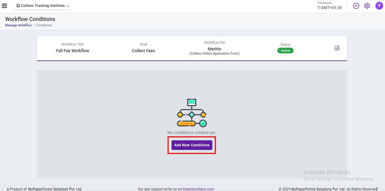Click the Meritto workflow-for label
Viewport: 385px width, 191px height.
pos(214,49)
